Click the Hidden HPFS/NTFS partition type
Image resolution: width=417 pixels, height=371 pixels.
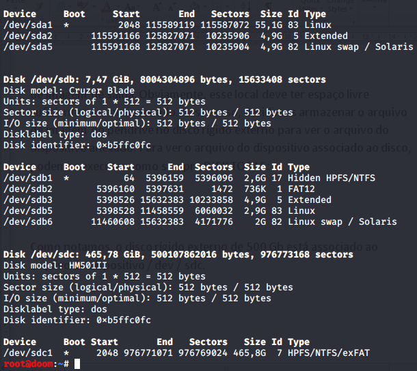click(x=337, y=178)
